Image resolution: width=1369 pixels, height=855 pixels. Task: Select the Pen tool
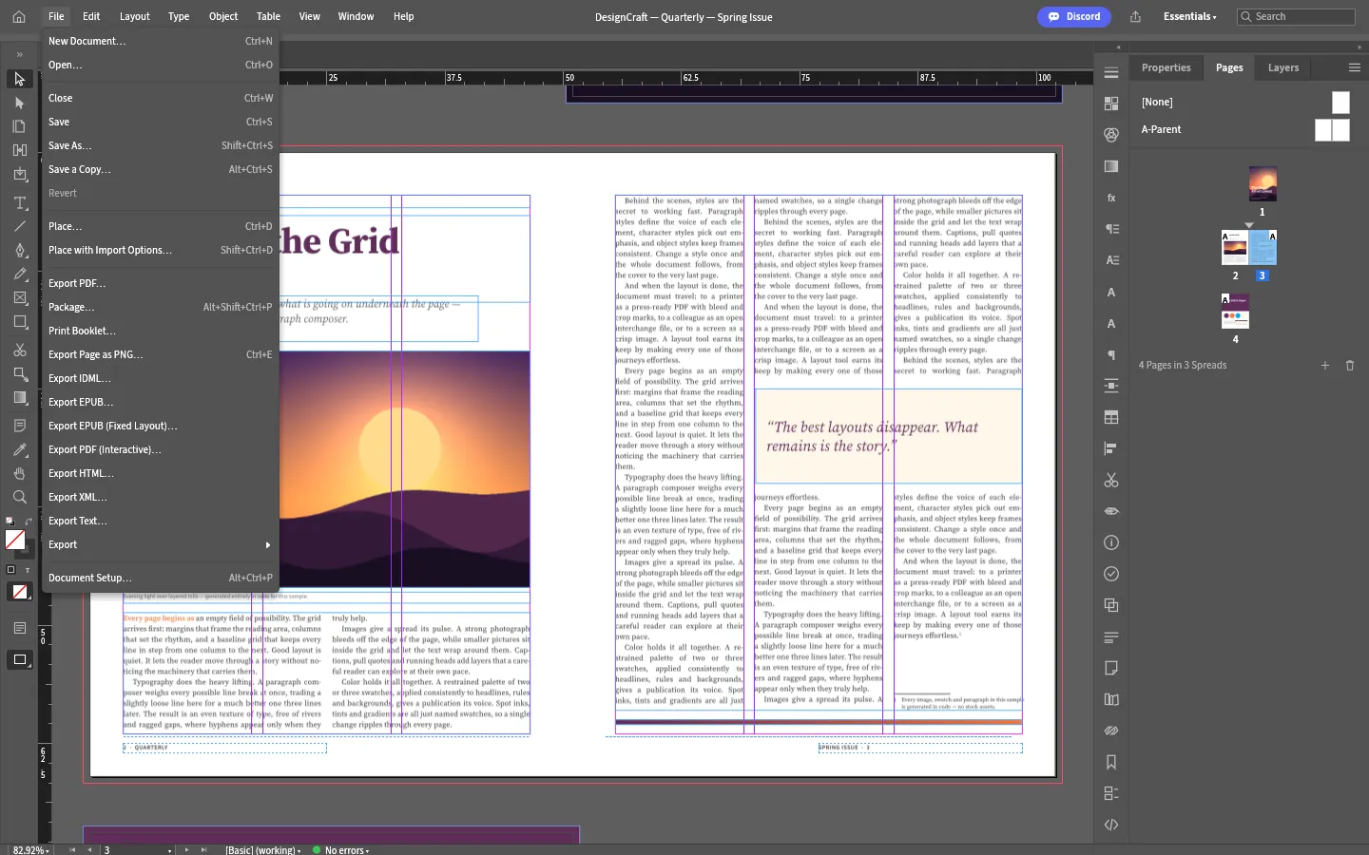pos(19,250)
